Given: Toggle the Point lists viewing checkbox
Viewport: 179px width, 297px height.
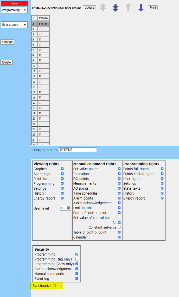Looking at the screenshot, I should click(x=62, y=178).
